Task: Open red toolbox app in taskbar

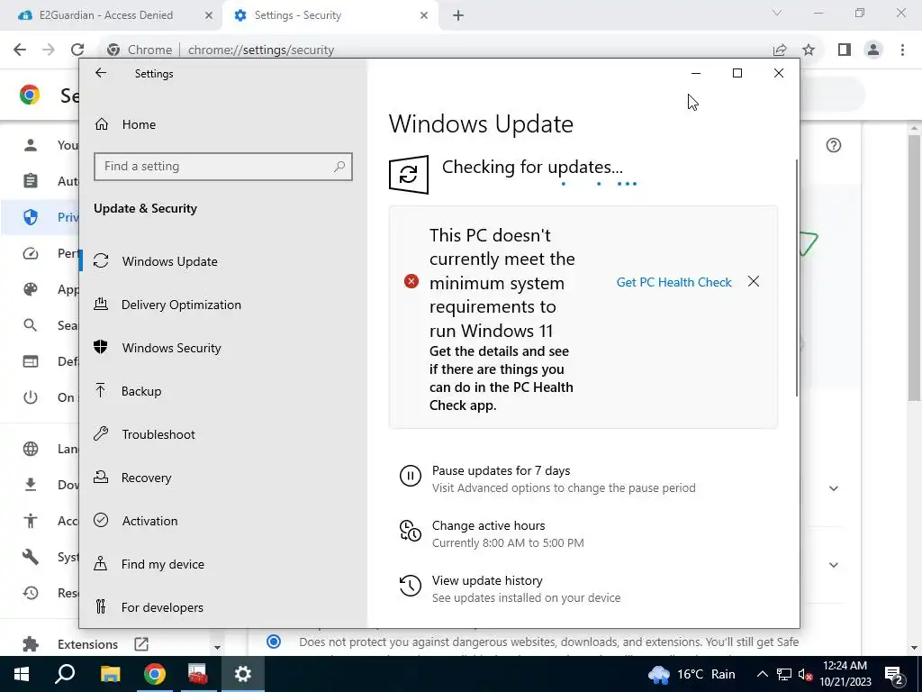Action: (197, 674)
